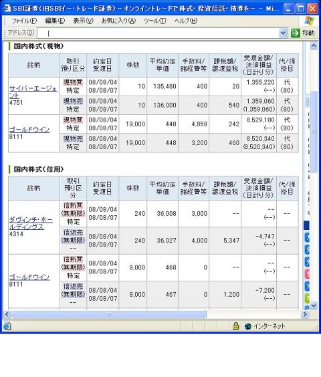Click the SBI証券 page icon in title bar
321x377 pixels.
point(7,9)
